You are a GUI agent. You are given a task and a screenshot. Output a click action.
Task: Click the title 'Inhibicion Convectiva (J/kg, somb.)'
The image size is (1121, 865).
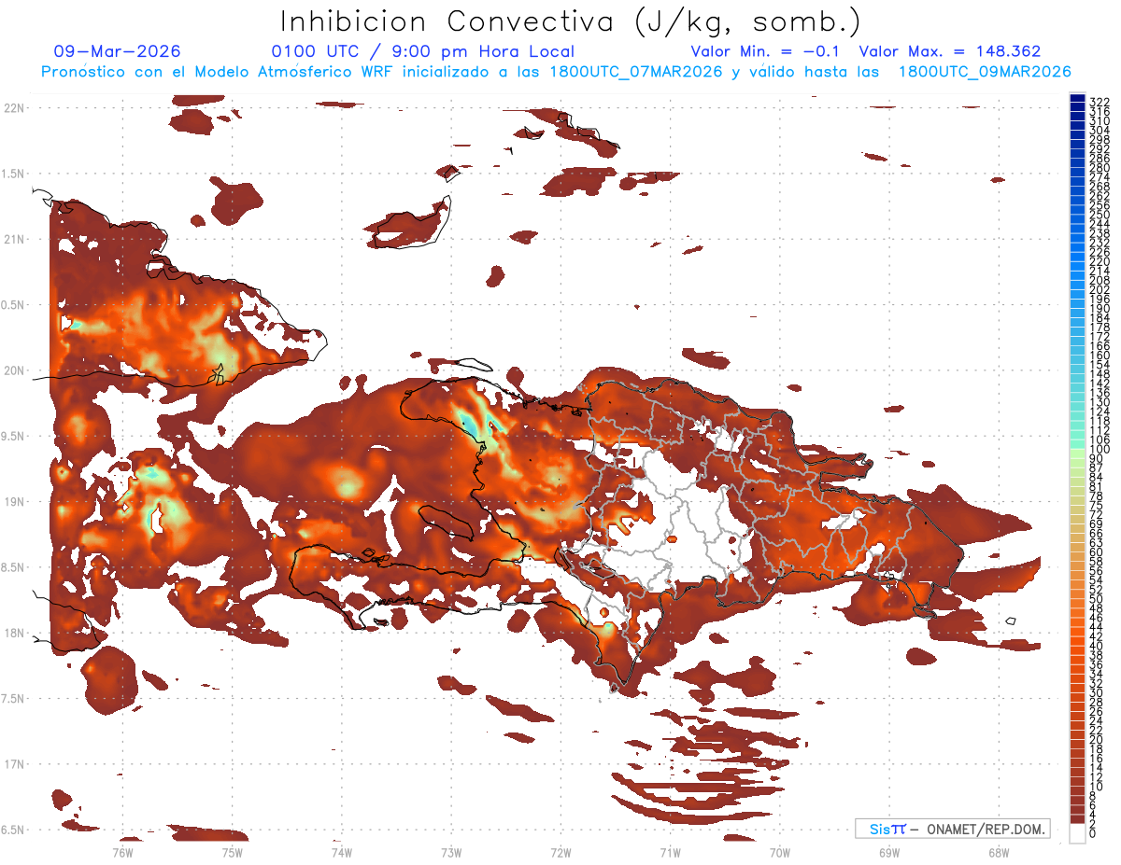(x=570, y=22)
